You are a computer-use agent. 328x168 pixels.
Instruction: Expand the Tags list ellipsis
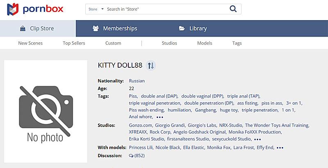pyautogui.click(x=160, y=117)
